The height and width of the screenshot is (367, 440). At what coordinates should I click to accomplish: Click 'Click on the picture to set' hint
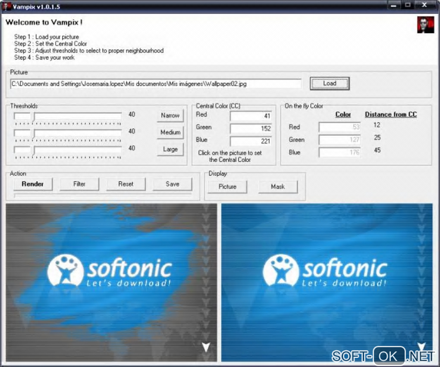pos(230,153)
